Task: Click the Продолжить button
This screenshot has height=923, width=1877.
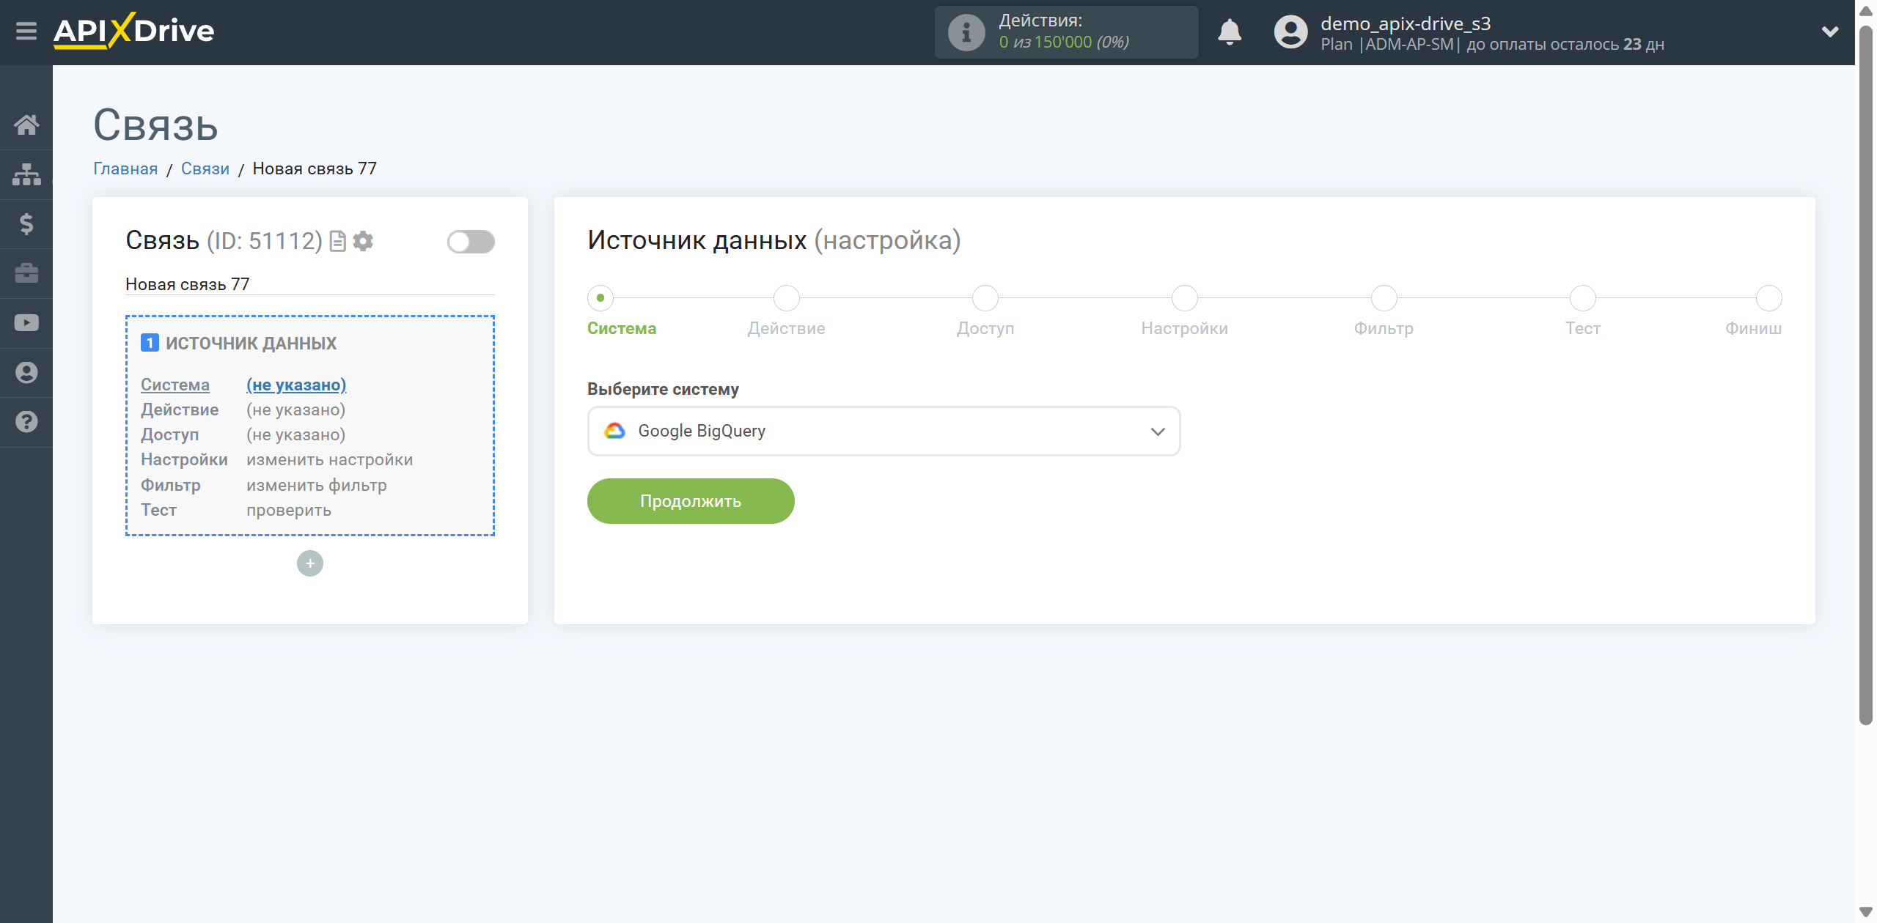Action: (x=691, y=501)
